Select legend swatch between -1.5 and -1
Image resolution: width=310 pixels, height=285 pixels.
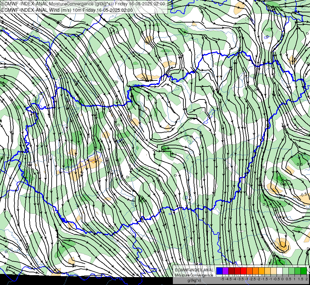coord(268,271)
